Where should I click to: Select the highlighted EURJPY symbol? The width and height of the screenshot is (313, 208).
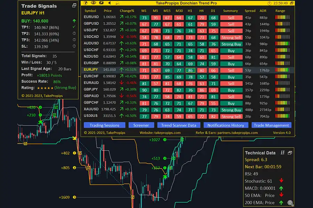coord(91,69)
